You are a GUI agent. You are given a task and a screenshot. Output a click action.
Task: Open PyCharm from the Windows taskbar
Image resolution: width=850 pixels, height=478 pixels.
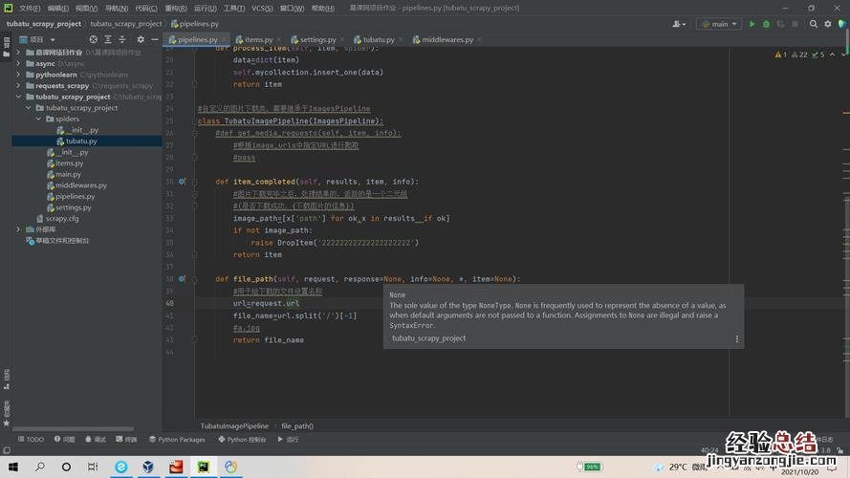pyautogui.click(x=203, y=467)
